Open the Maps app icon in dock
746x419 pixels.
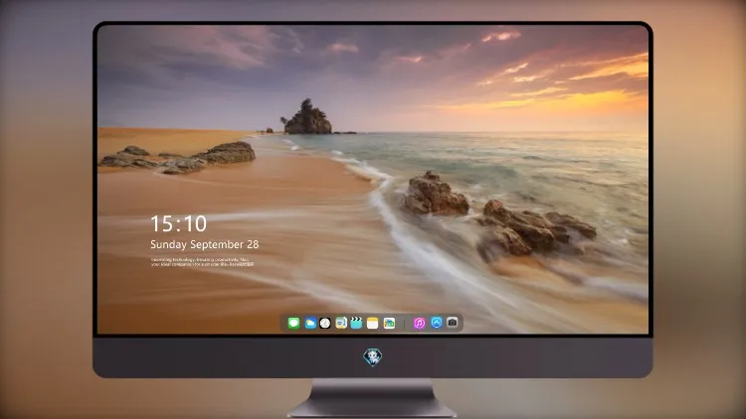(341, 323)
